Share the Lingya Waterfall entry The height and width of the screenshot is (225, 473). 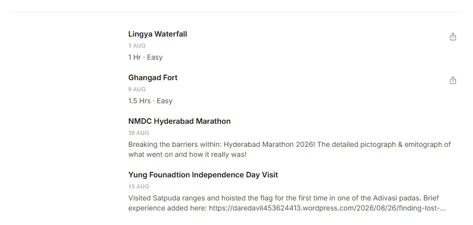(453, 37)
